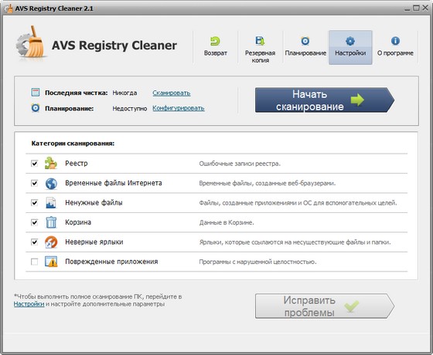Click the text 'Программы с нарушенной целостностью.'
Viewport: 433px width, 355px height.
point(257,262)
